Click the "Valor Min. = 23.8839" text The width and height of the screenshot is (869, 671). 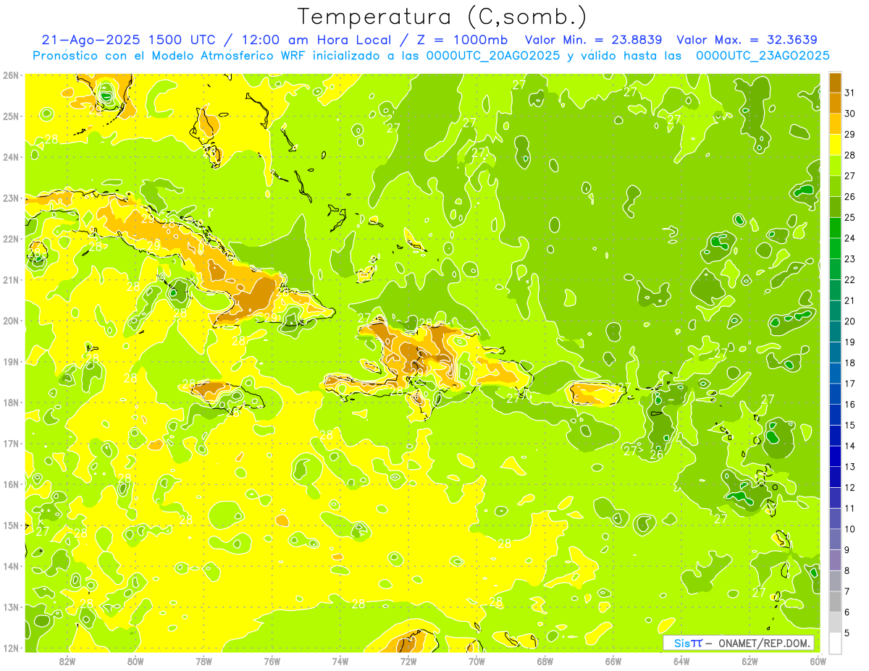pyautogui.click(x=594, y=40)
